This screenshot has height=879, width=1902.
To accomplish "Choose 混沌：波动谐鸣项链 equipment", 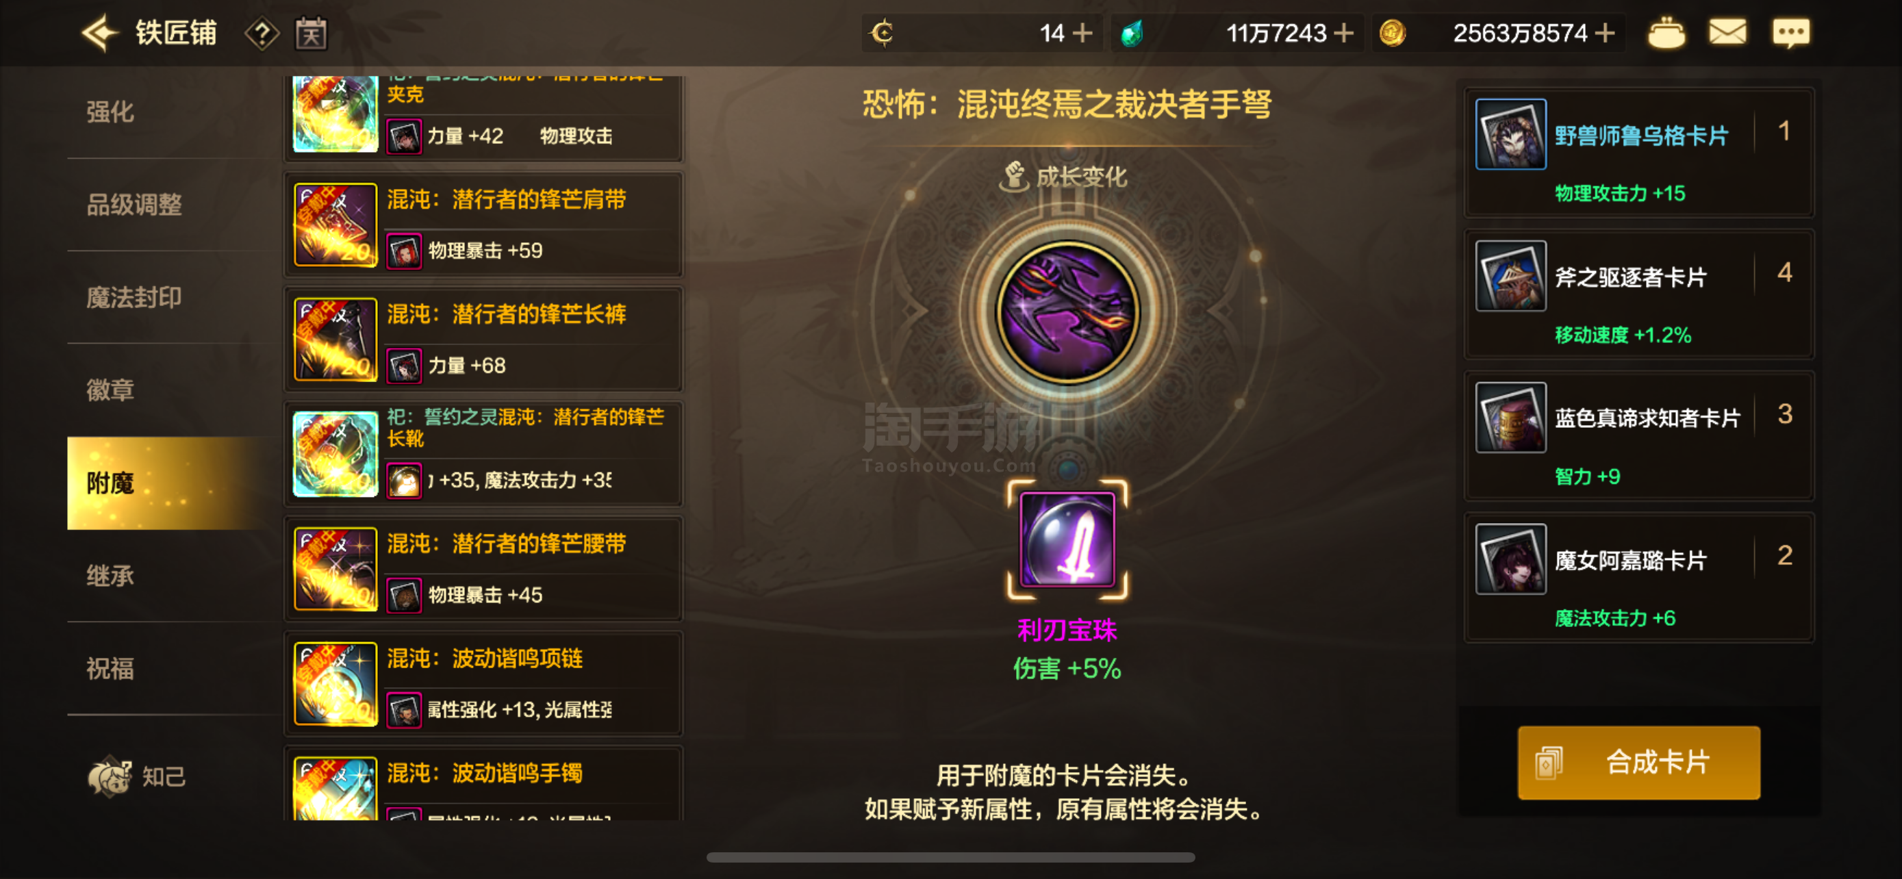I will click(x=484, y=684).
